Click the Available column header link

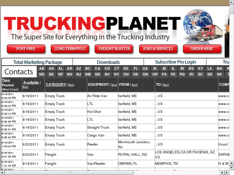(x=31, y=83)
